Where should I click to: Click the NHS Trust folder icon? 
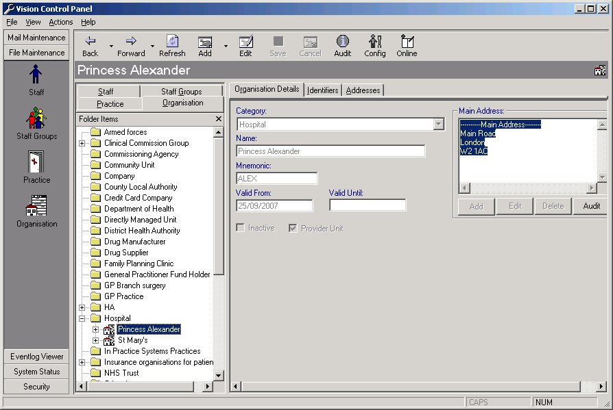coord(96,372)
